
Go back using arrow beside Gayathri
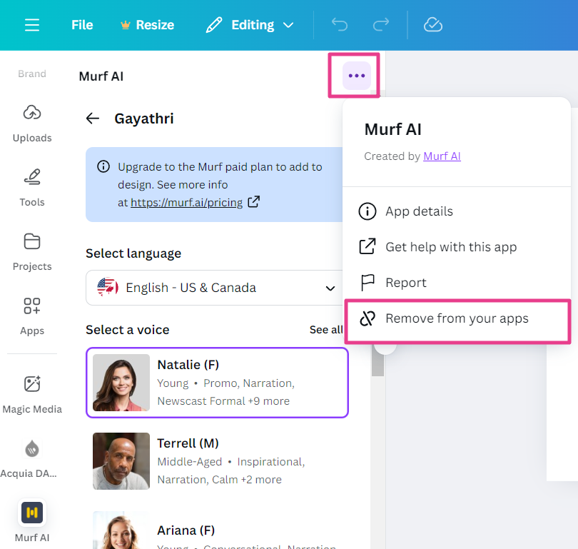coord(93,119)
